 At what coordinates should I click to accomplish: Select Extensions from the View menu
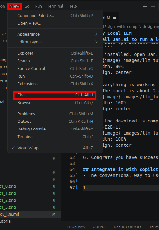click(x=55, y=84)
